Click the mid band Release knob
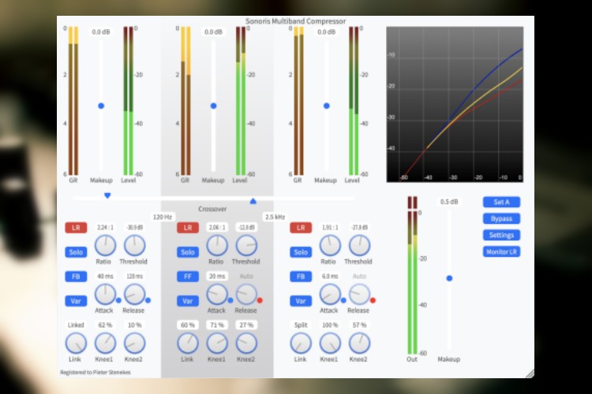The height and width of the screenshot is (394, 592). 246,295
